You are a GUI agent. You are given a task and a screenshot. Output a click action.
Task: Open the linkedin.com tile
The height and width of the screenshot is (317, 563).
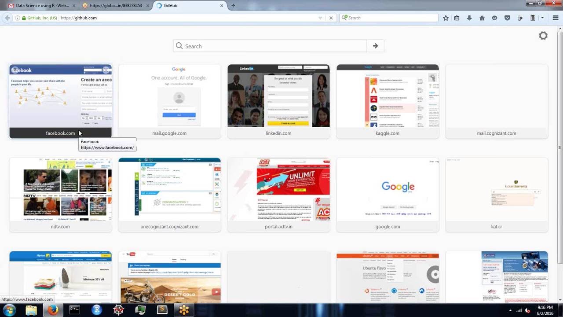coord(278,101)
